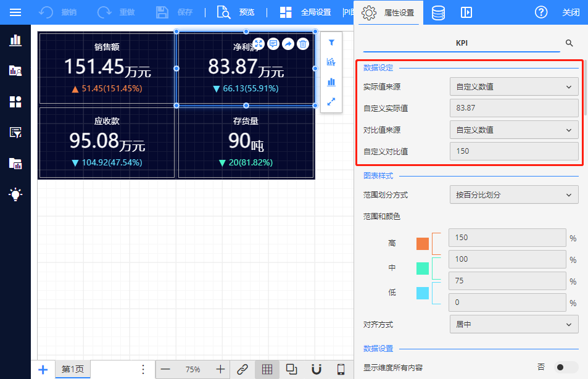588x379 pixels.
Task: Click the 自定义对比值 input field
Action: point(513,151)
